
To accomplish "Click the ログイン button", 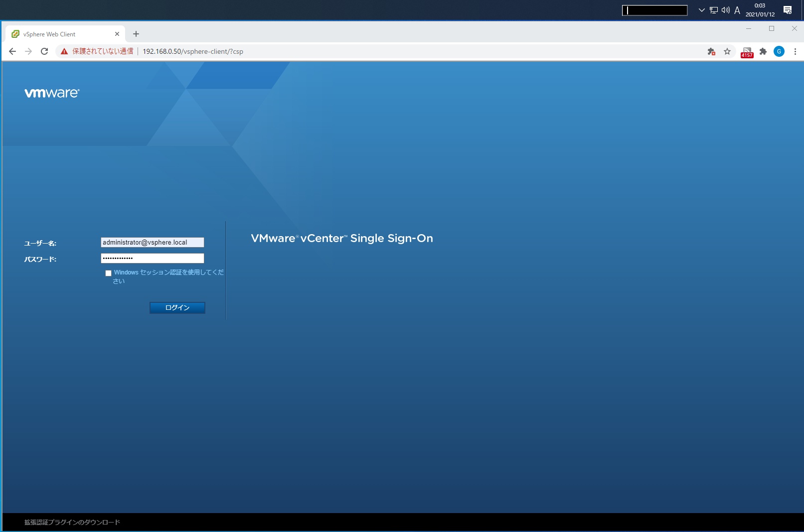I will (177, 308).
